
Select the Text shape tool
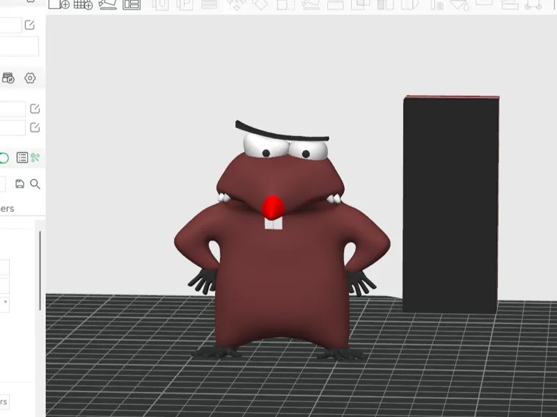coord(437,4)
